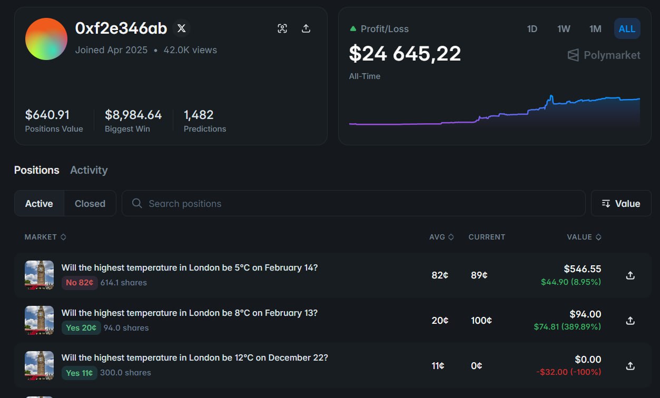Open London 5°C on February 14 market
660x398 pixels.
190,267
